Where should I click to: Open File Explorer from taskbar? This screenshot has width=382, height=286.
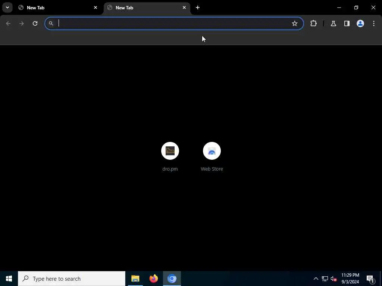pyautogui.click(x=135, y=279)
